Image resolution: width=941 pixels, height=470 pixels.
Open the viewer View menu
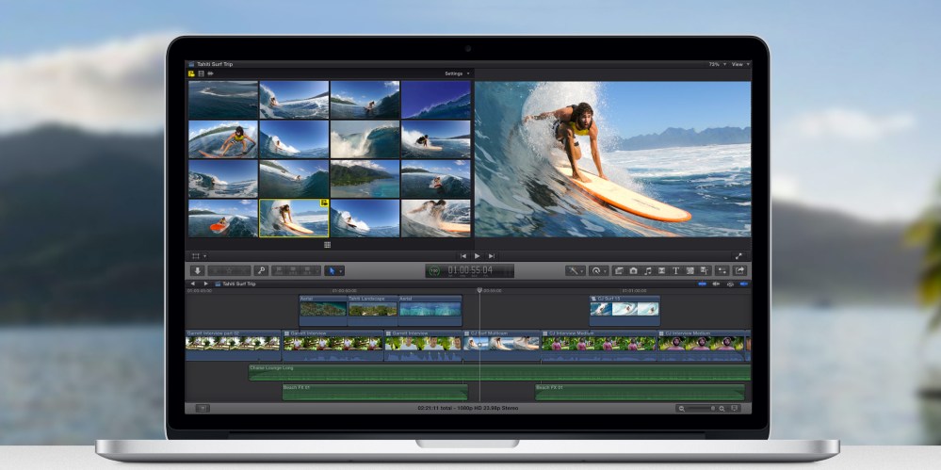pyautogui.click(x=739, y=64)
